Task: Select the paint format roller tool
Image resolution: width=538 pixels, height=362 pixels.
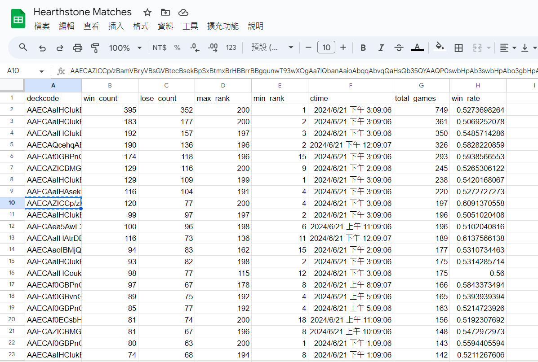Action: click(x=95, y=48)
